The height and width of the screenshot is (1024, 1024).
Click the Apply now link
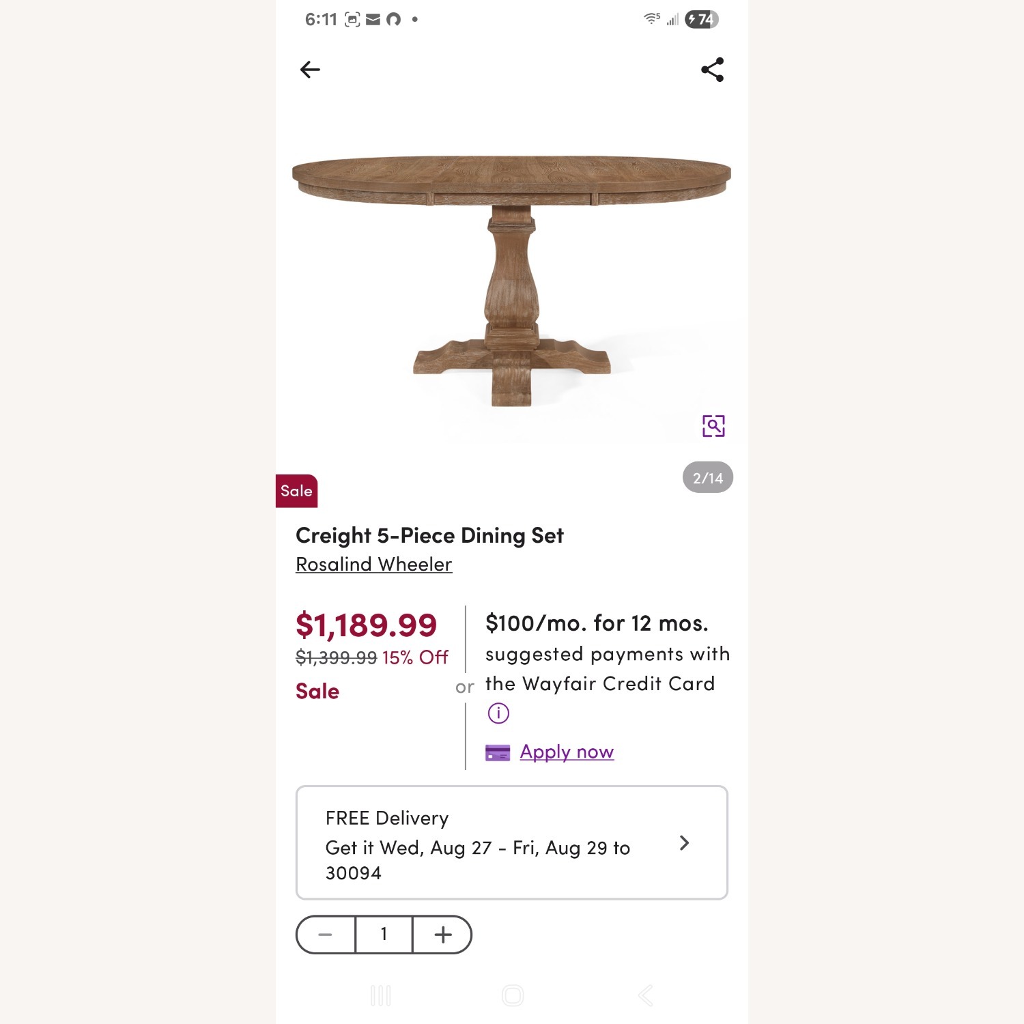[567, 752]
